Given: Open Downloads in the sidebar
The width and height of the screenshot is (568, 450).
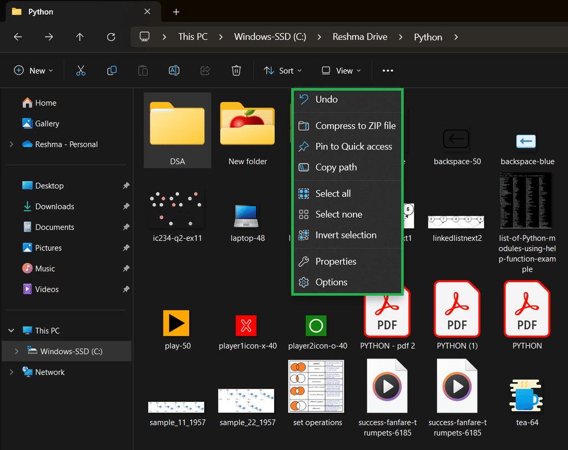Looking at the screenshot, I should point(54,206).
